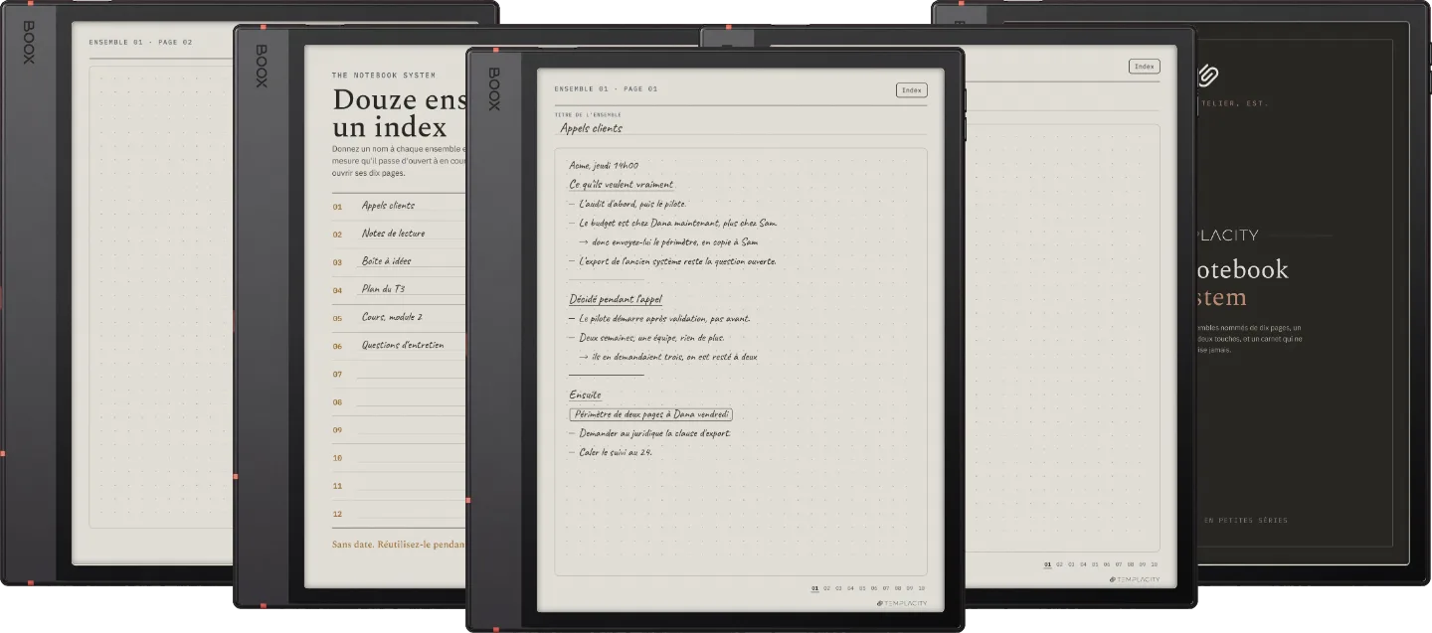Screen dimensions: 1432x633
Task: Click 'Sans date. Réutilisez-le' footer on index tablet
Action: tap(399, 545)
